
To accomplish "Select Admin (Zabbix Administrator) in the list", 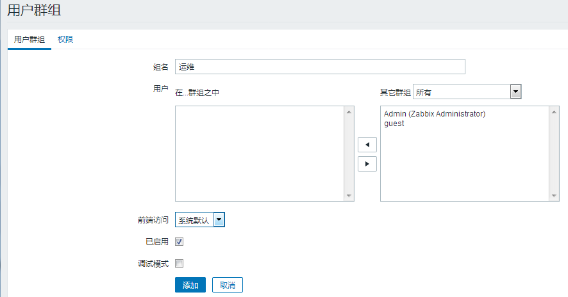I will pos(435,114).
